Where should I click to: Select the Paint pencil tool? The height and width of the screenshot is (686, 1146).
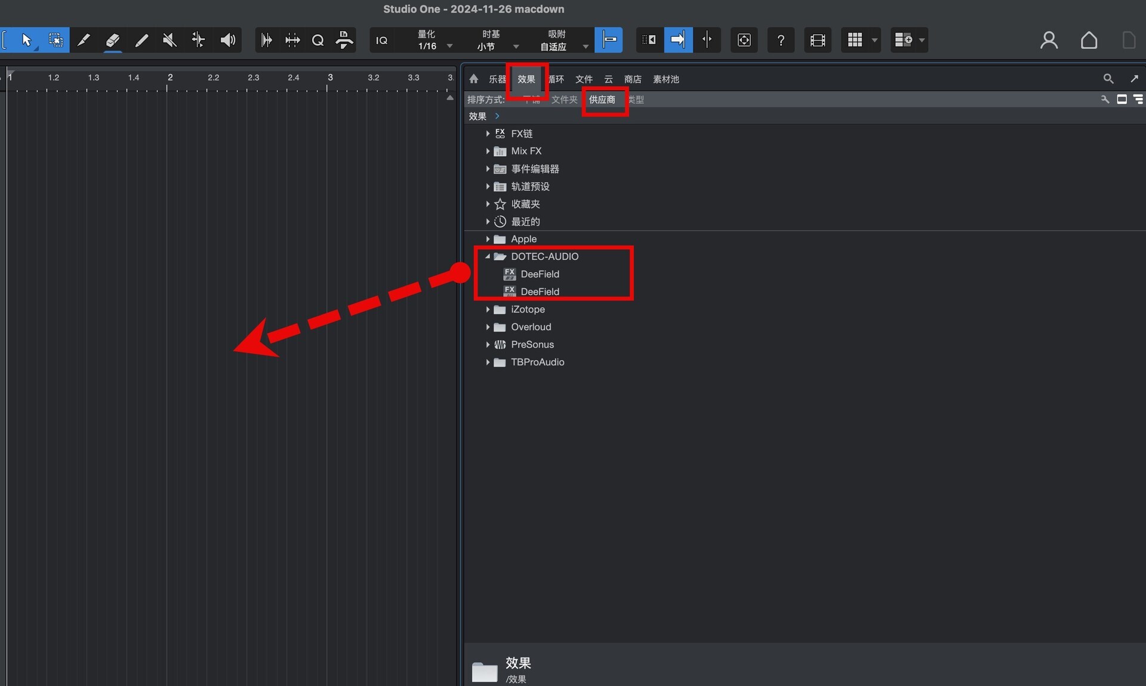point(141,40)
